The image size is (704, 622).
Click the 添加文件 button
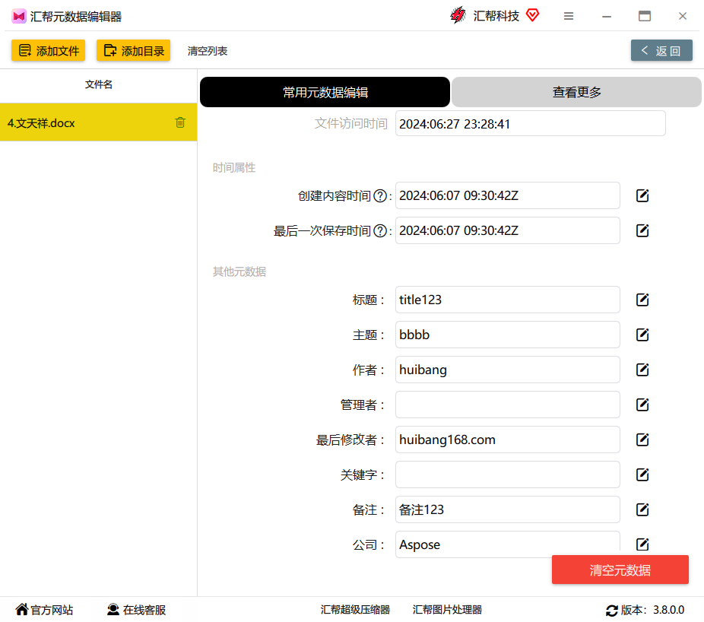(49, 50)
